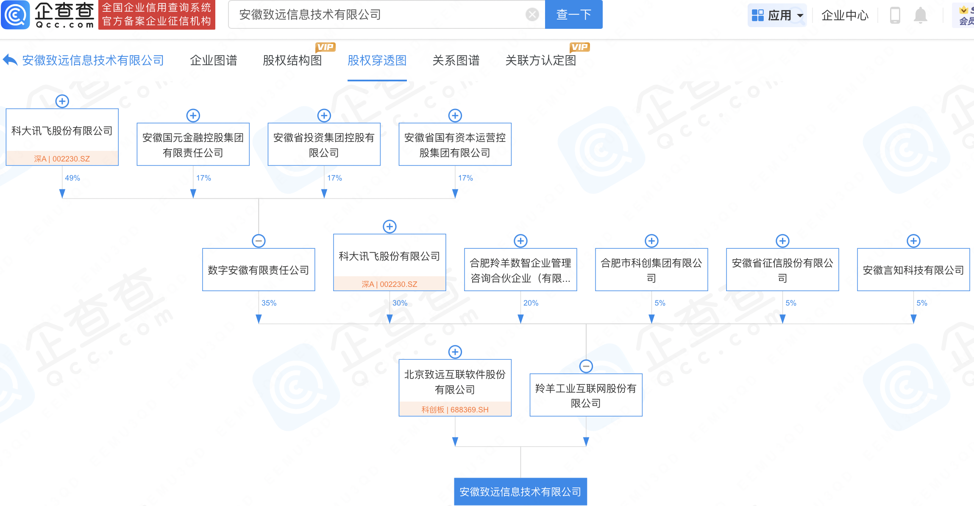The image size is (974, 506).
Task: Click the back arrow icon beside company name
Action: [x=10, y=60]
